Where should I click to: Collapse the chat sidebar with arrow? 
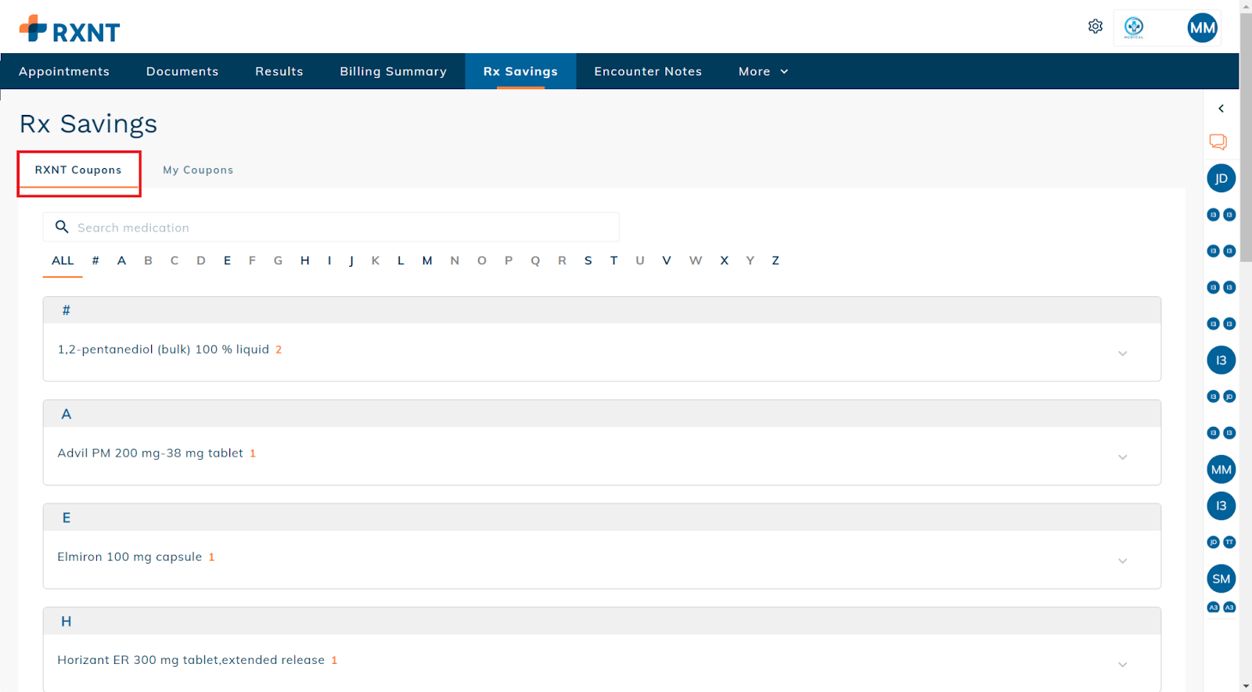click(1221, 109)
